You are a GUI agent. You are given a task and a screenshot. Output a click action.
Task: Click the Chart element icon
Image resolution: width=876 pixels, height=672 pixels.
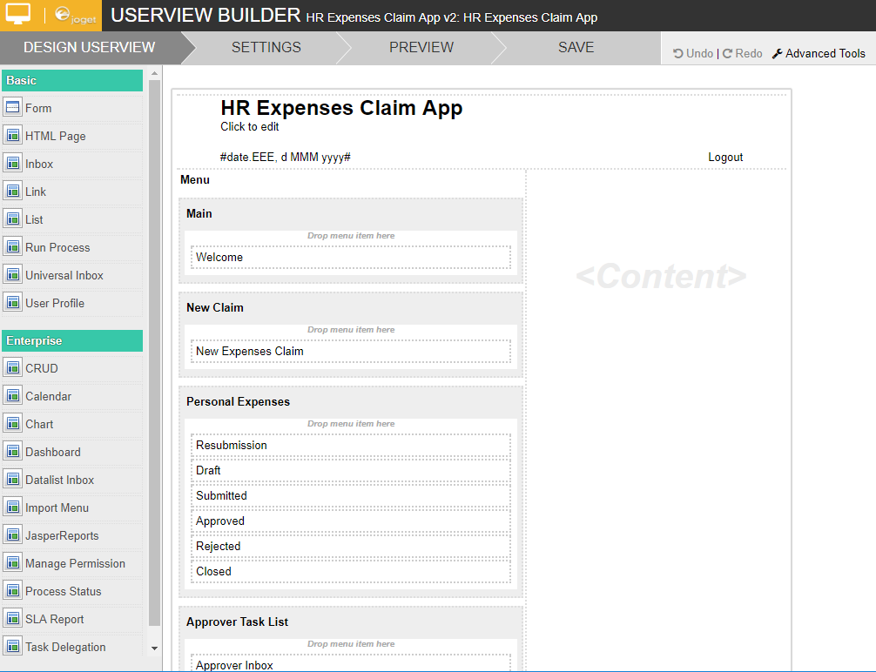click(x=12, y=424)
